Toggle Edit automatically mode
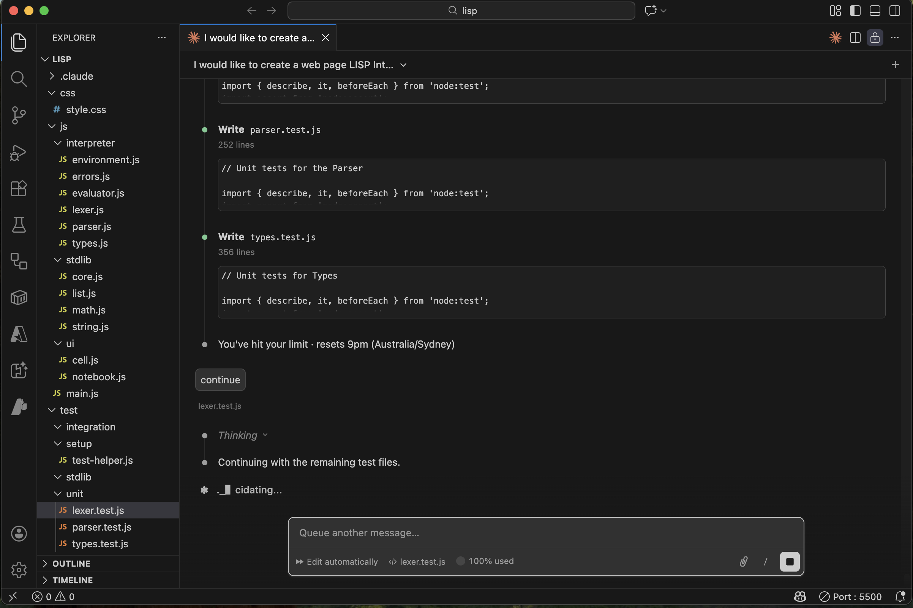 pyautogui.click(x=337, y=561)
